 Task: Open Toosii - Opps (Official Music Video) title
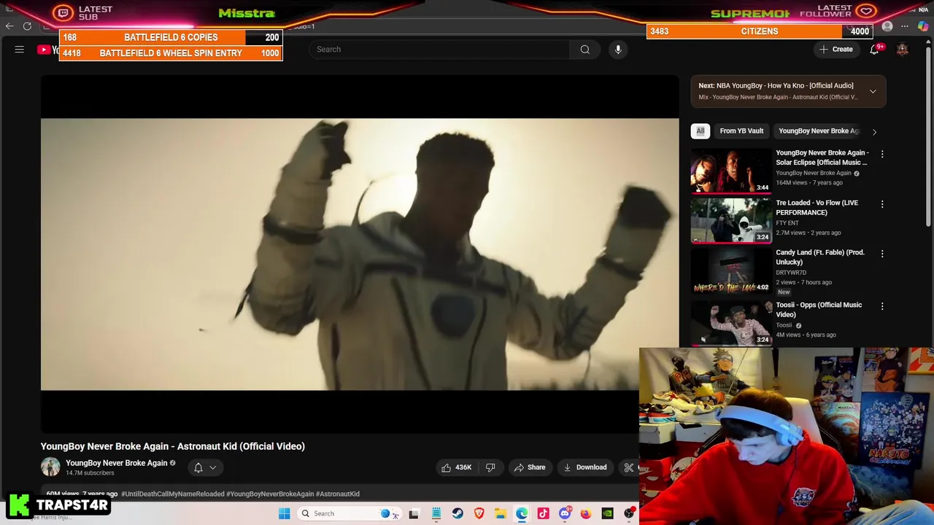pyautogui.click(x=819, y=310)
